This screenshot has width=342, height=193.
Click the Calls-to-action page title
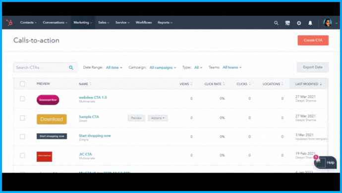click(x=36, y=40)
